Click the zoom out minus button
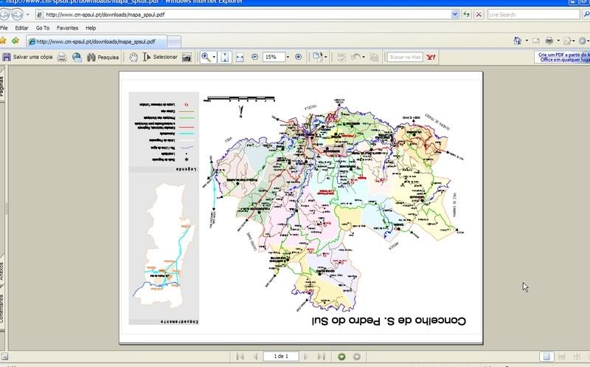 (254, 57)
